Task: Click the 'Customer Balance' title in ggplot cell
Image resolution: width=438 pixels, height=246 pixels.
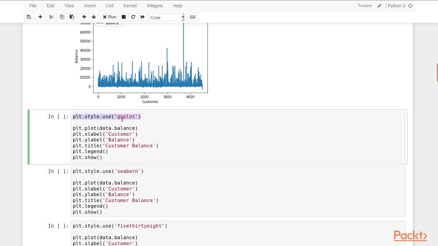Action: 129,146
